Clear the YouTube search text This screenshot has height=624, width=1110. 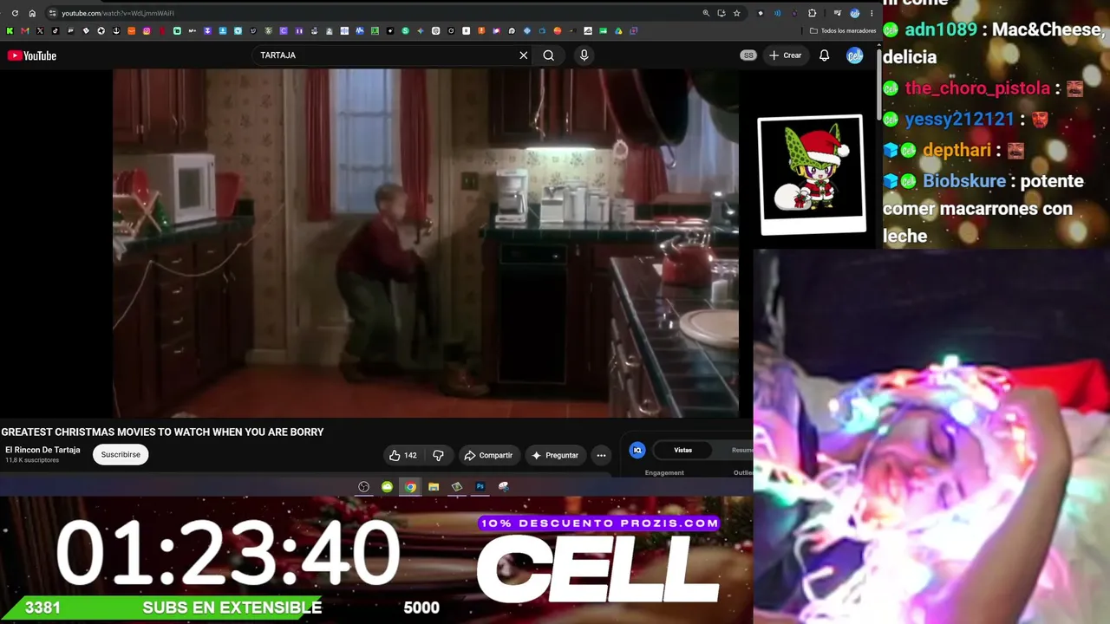pos(524,55)
